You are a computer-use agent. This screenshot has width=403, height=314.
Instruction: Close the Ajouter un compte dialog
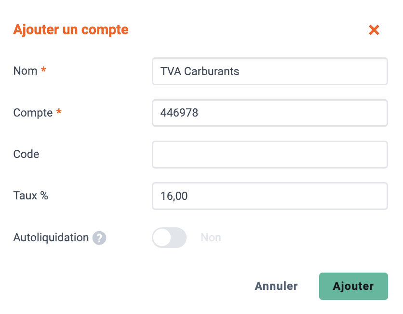tap(374, 30)
